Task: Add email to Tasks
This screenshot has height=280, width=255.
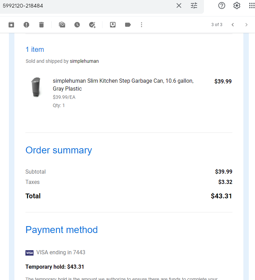Action: [93, 25]
